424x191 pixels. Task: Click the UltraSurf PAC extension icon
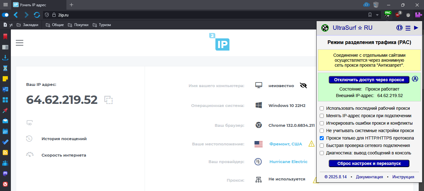tap(387, 14)
